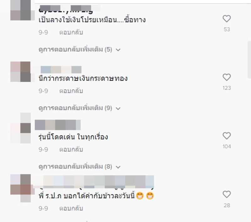
Task: Like the comment with 53 likes
Action: [x=227, y=19]
